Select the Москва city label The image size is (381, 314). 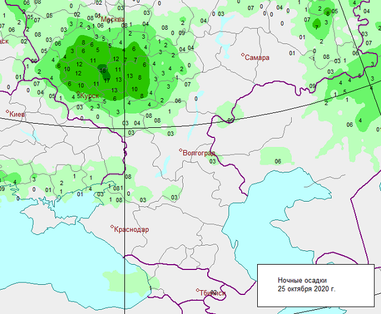tap(113, 20)
